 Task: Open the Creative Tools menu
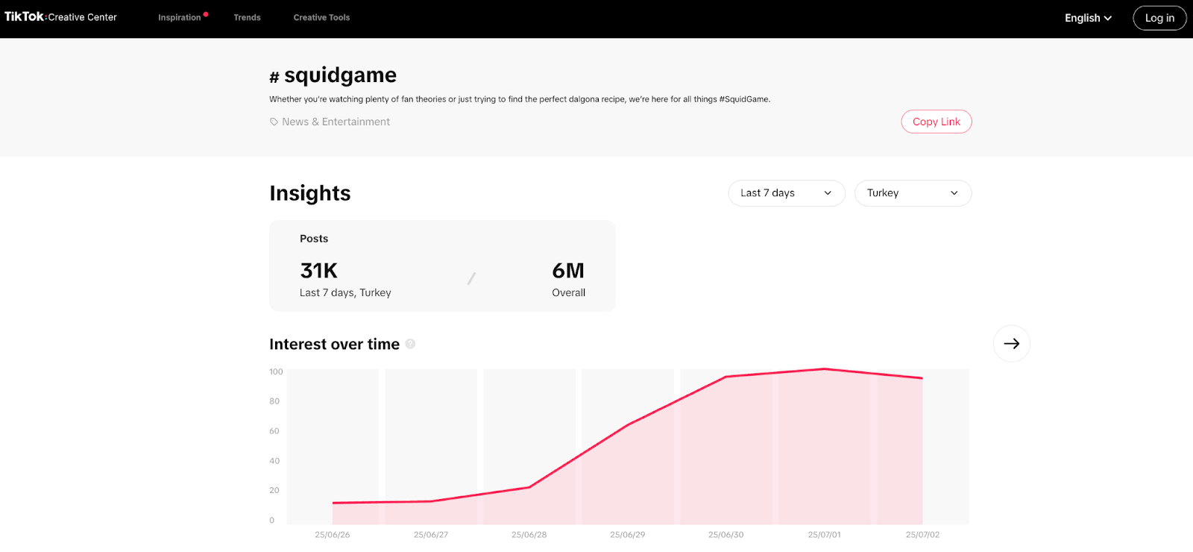click(x=321, y=17)
